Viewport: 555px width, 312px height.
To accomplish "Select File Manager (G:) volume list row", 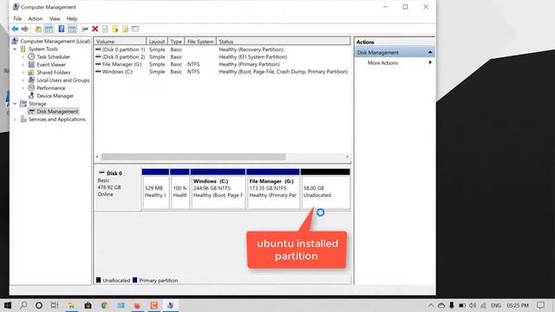I will (222, 64).
